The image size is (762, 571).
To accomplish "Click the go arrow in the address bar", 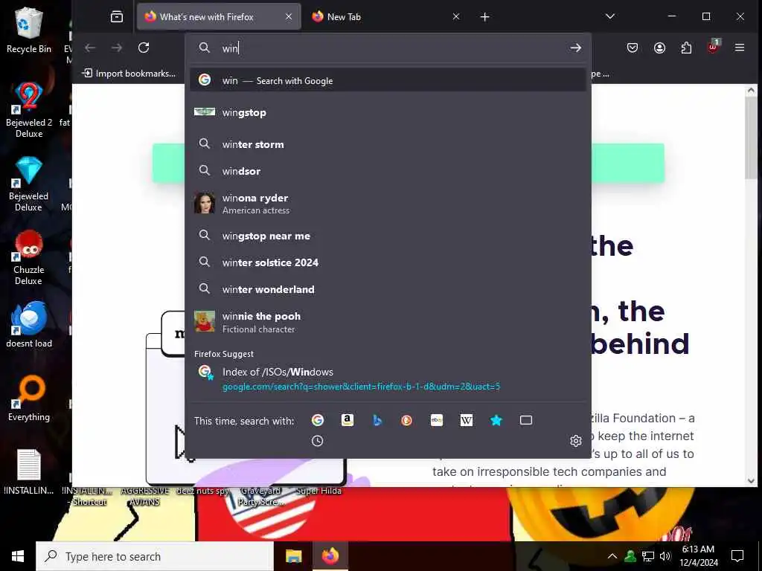I will [x=575, y=48].
